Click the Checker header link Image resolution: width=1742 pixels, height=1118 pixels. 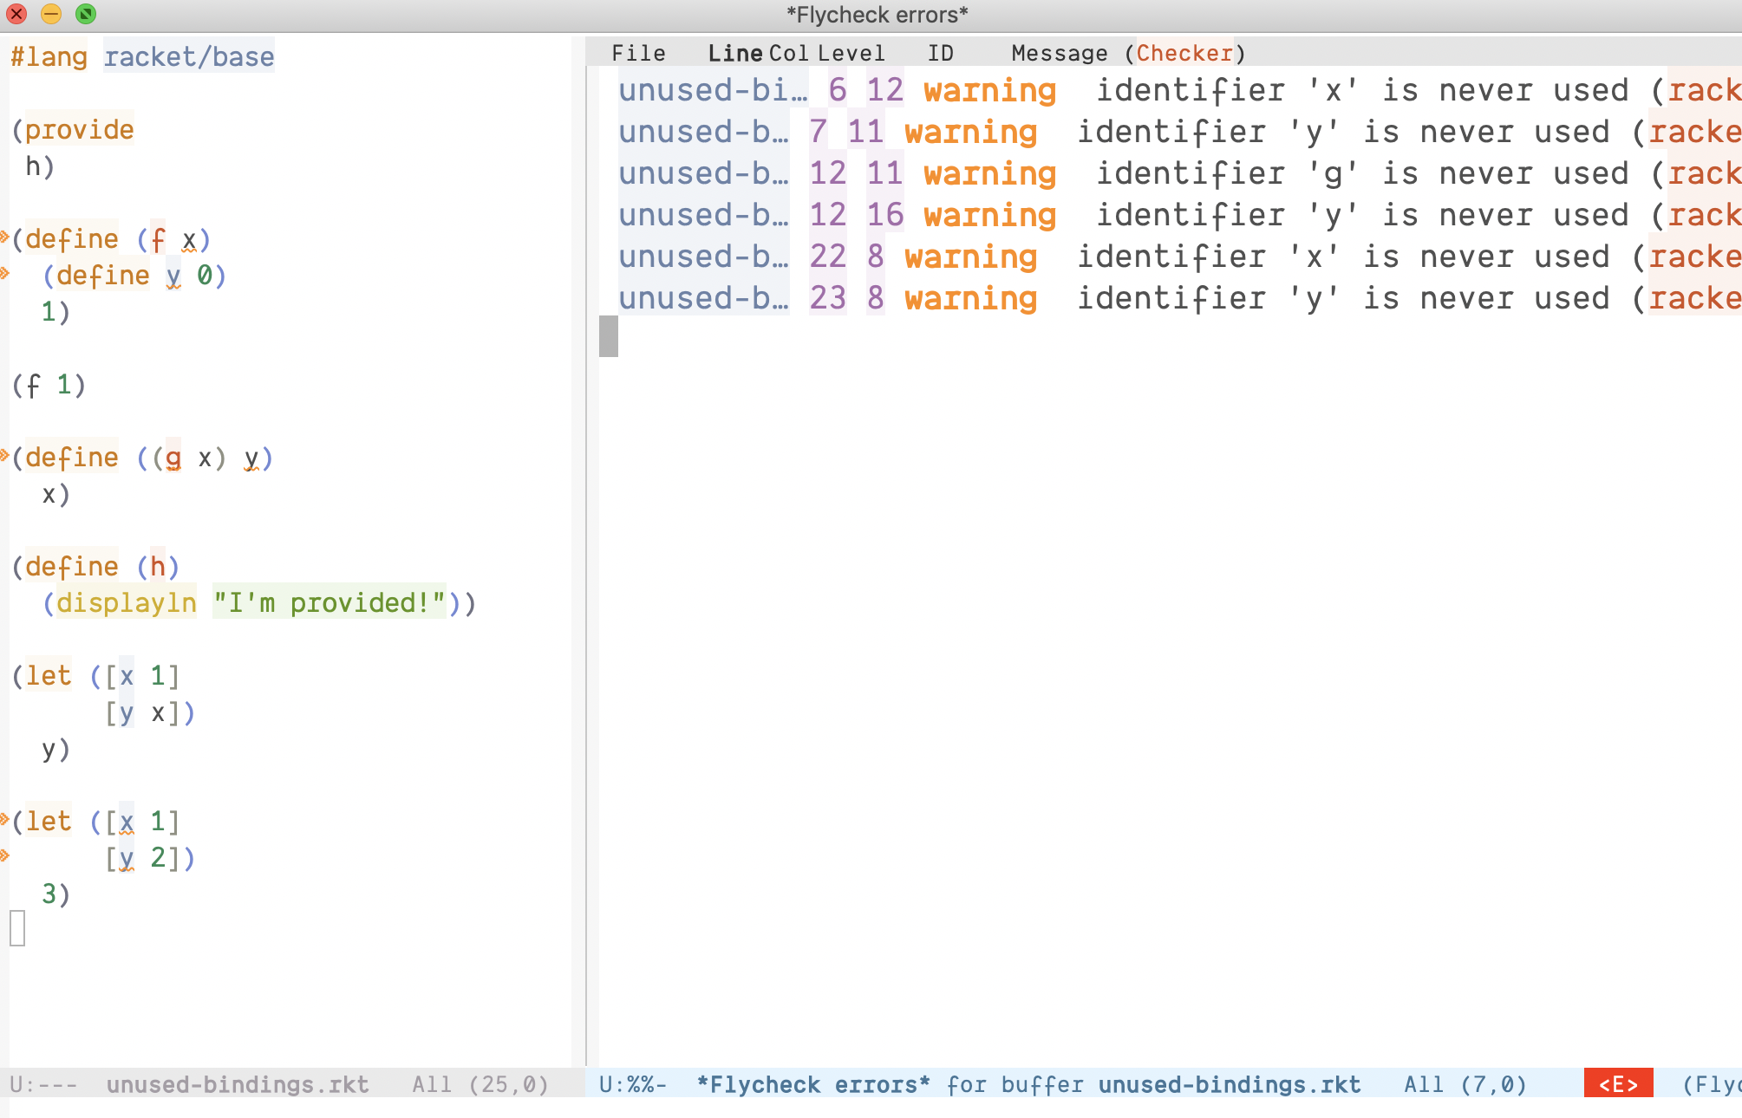[x=1184, y=54]
